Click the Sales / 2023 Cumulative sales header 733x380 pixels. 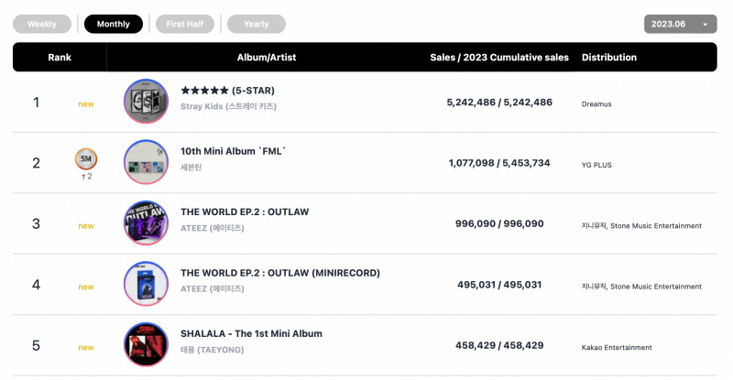[x=499, y=57]
